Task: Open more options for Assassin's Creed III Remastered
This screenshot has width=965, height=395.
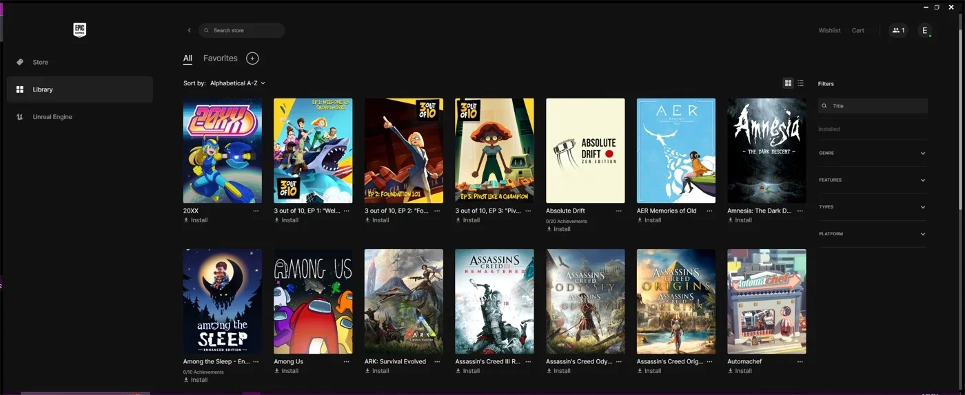Action: (x=528, y=362)
